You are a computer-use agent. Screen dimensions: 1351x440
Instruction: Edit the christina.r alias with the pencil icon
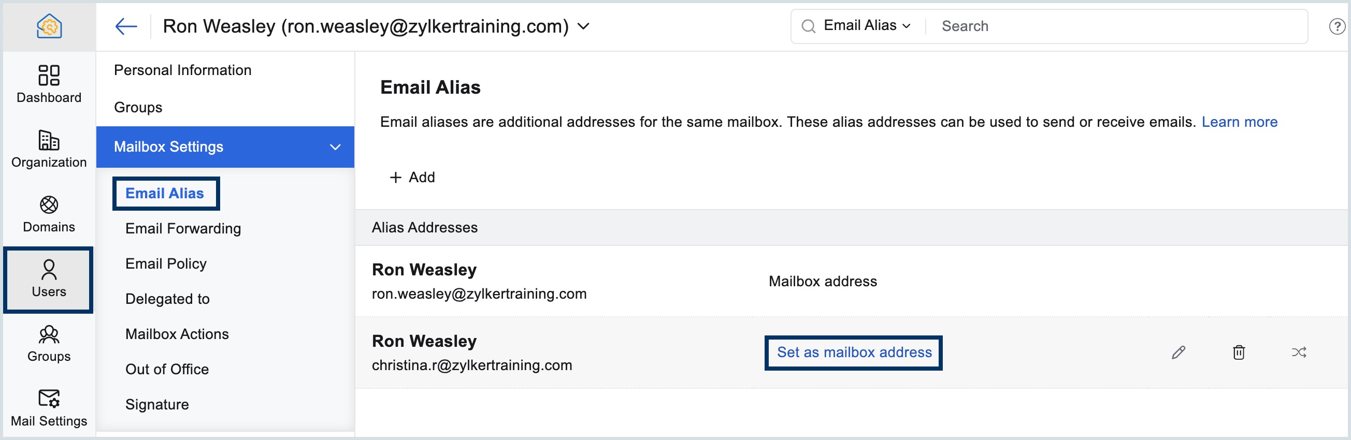(x=1179, y=353)
